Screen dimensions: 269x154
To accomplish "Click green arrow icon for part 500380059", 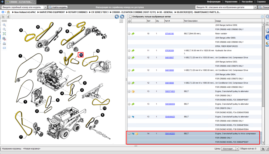I will pos(133,104).
